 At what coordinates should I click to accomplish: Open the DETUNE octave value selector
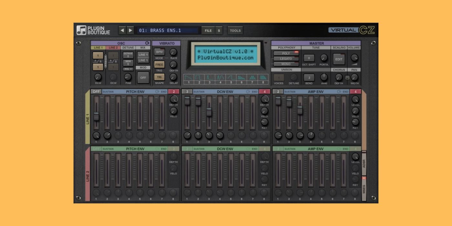pyautogui.click(x=128, y=55)
